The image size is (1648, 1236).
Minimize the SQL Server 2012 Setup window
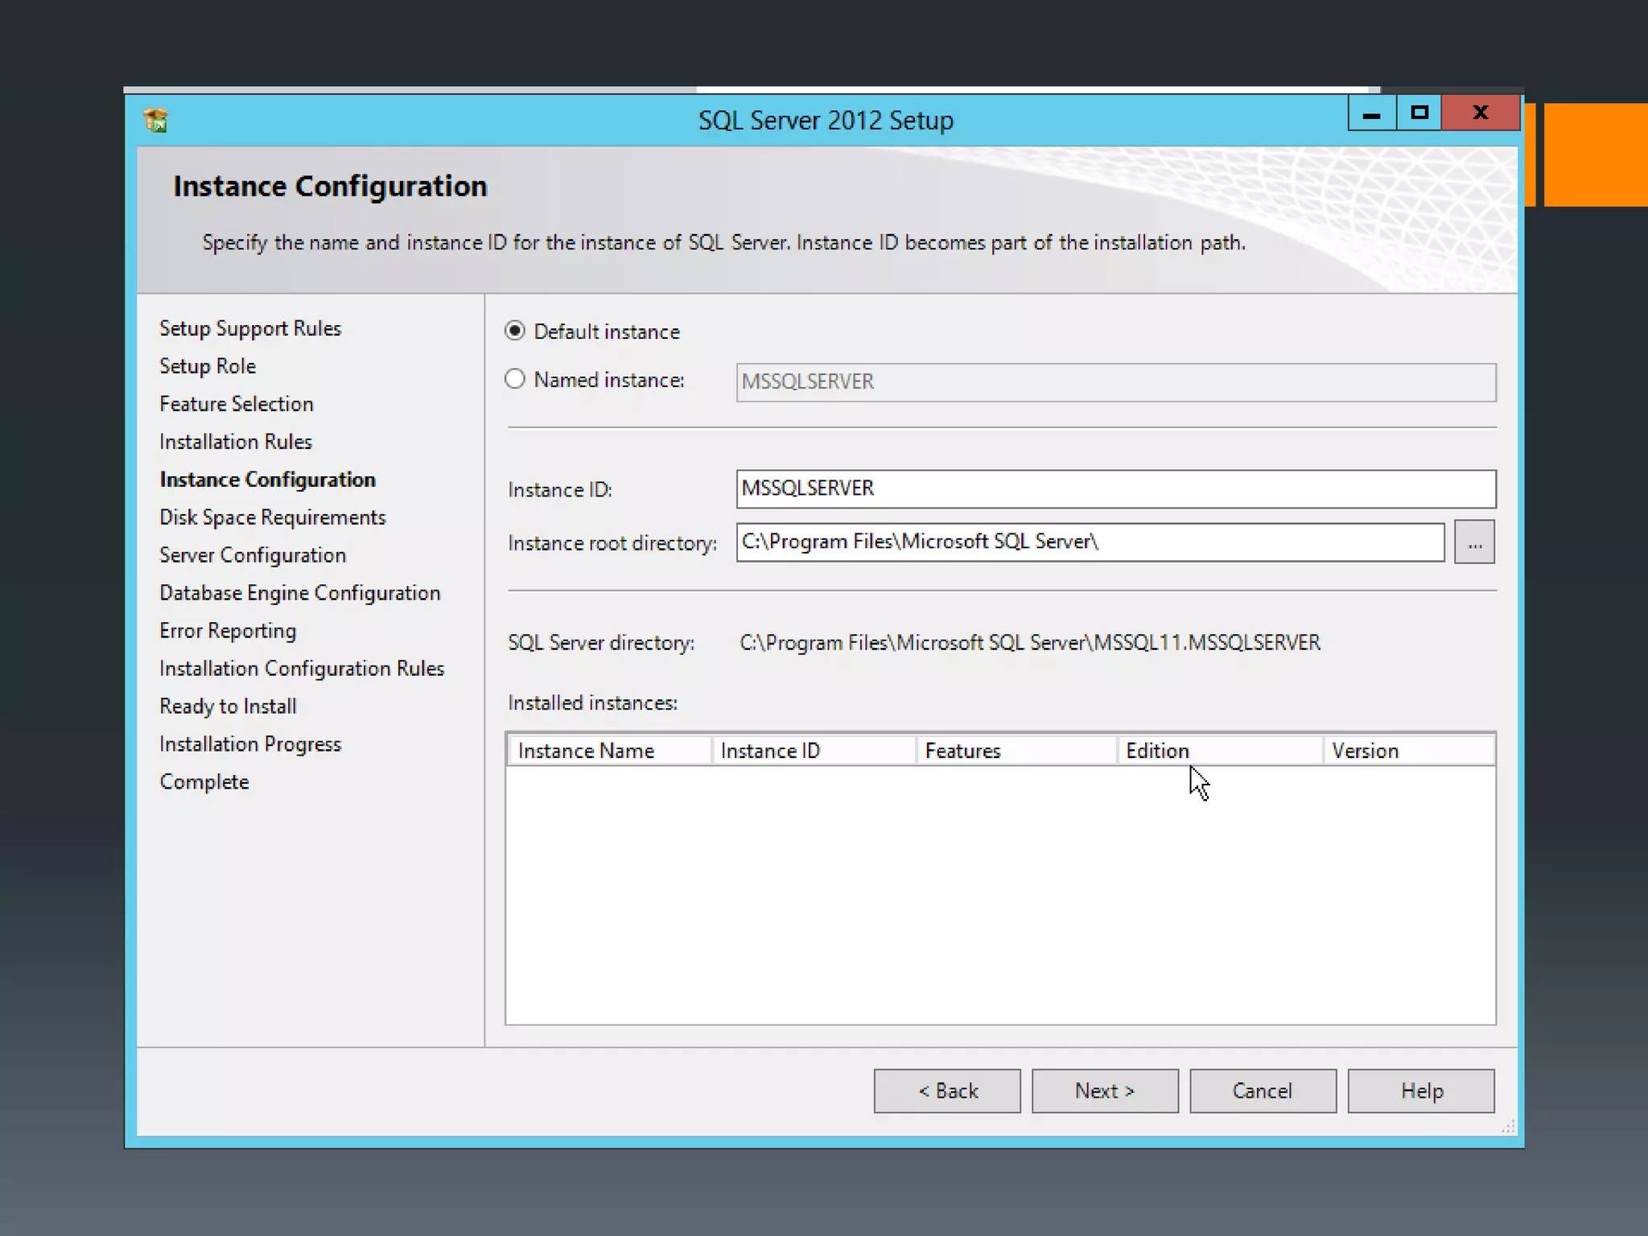point(1371,113)
